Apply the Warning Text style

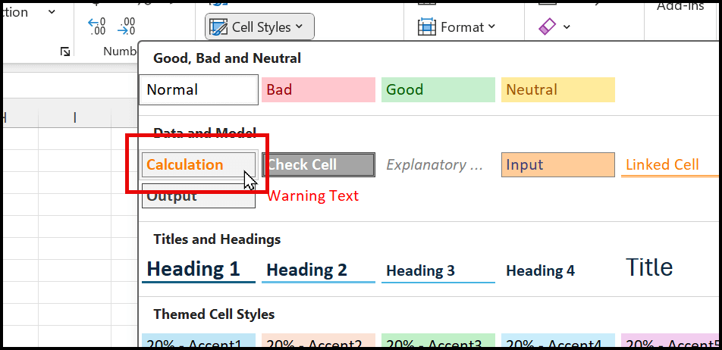click(313, 195)
